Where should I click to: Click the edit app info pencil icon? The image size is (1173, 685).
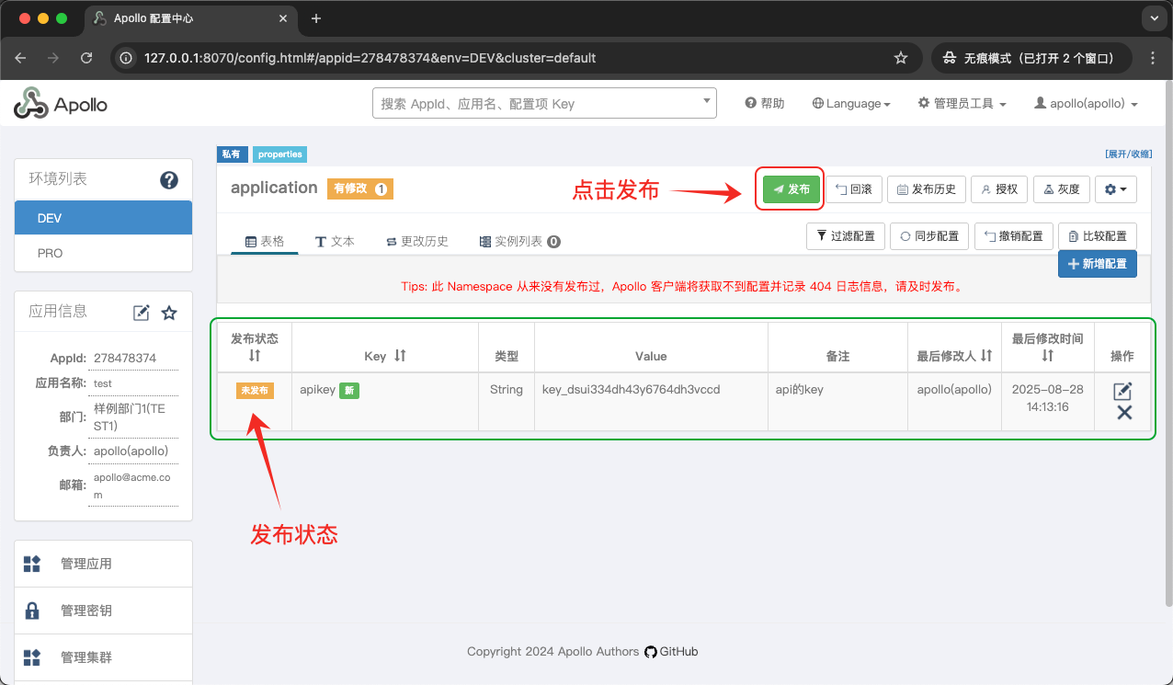pos(141,313)
